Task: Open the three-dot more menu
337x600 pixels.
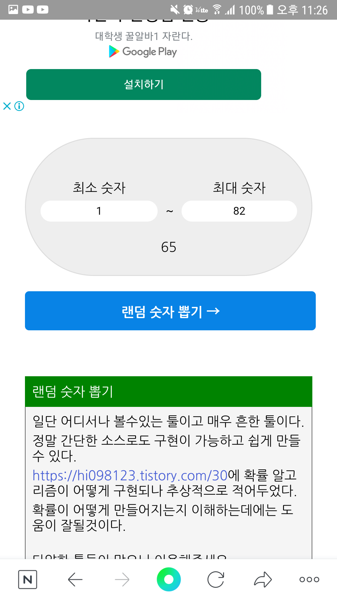Action: [x=309, y=580]
